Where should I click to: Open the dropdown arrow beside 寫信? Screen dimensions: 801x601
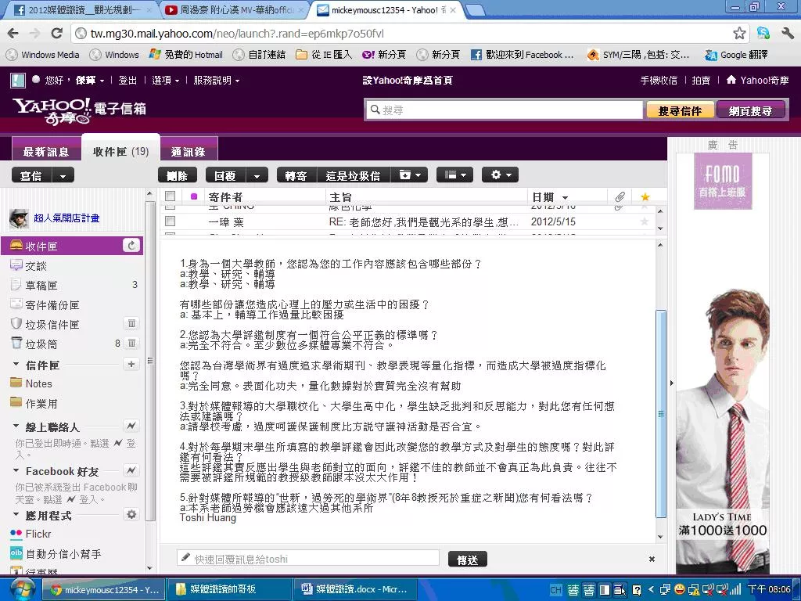pos(63,176)
